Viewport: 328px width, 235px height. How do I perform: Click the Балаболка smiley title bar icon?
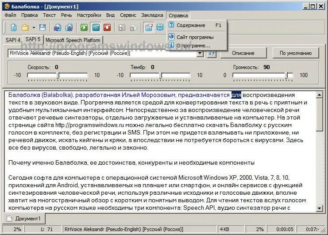coord(7,6)
